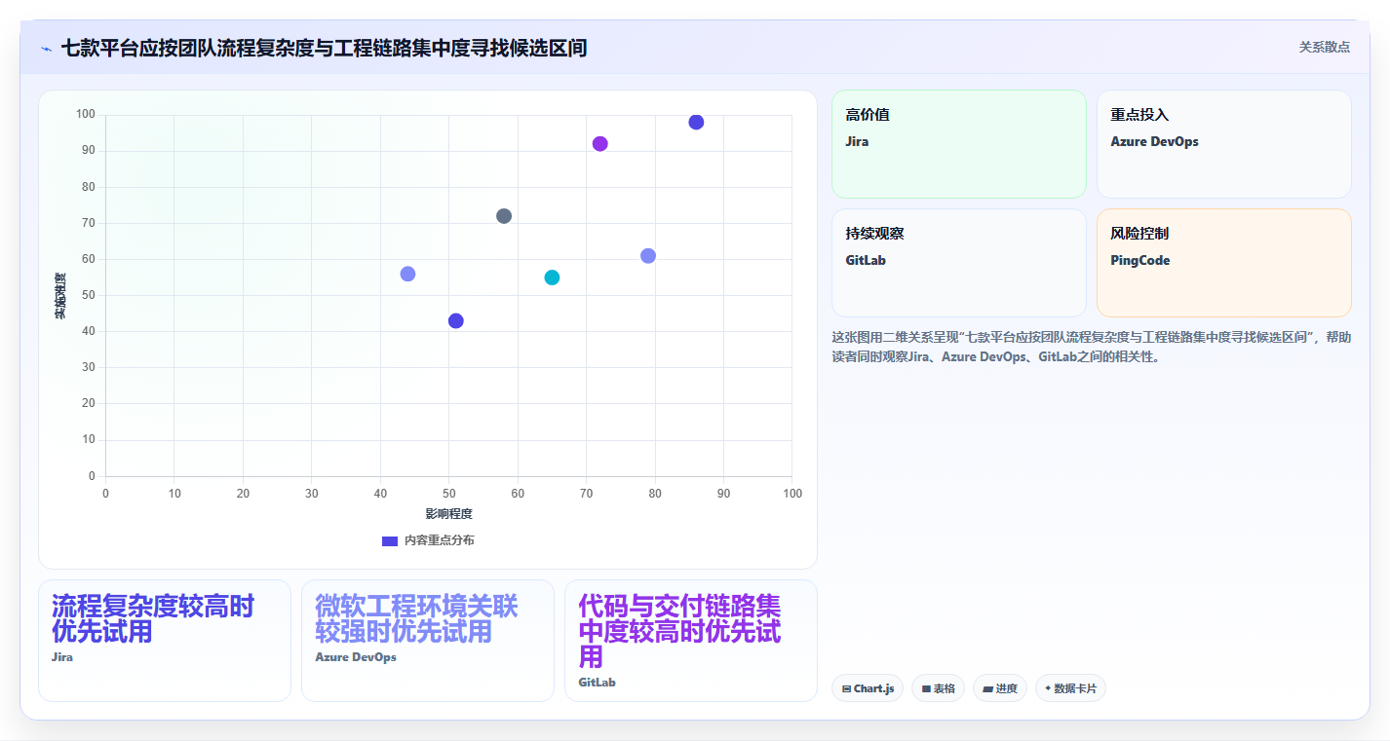Click the y-axis tick label 100
Screen dimensions: 1390x741
[x=86, y=115]
